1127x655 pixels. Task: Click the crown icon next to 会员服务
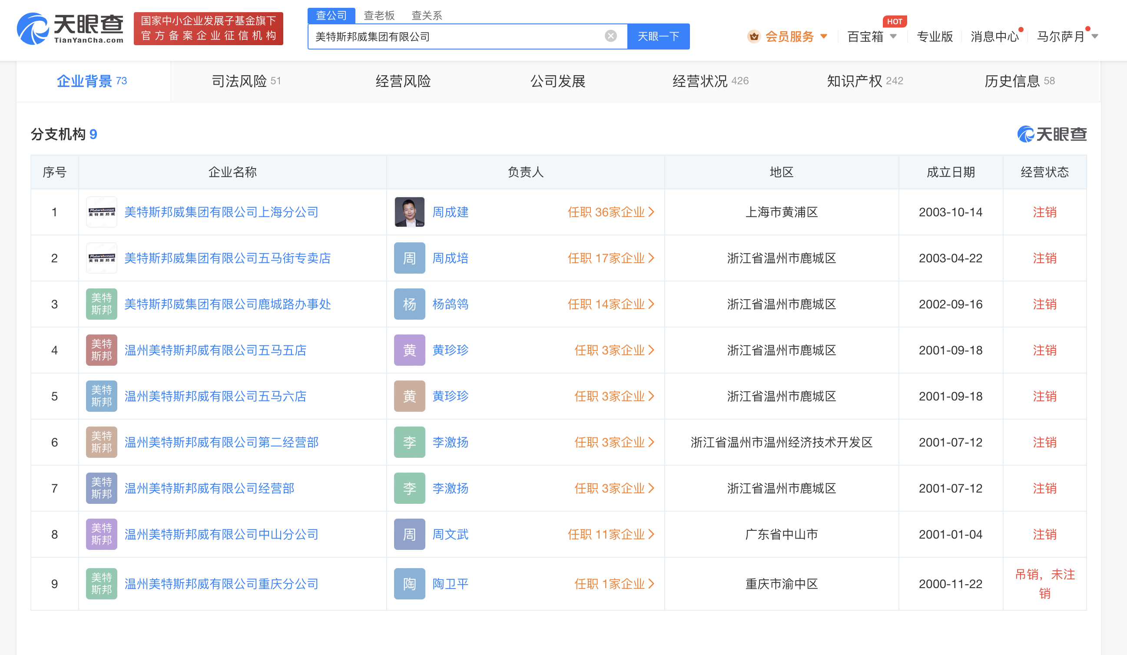754,36
